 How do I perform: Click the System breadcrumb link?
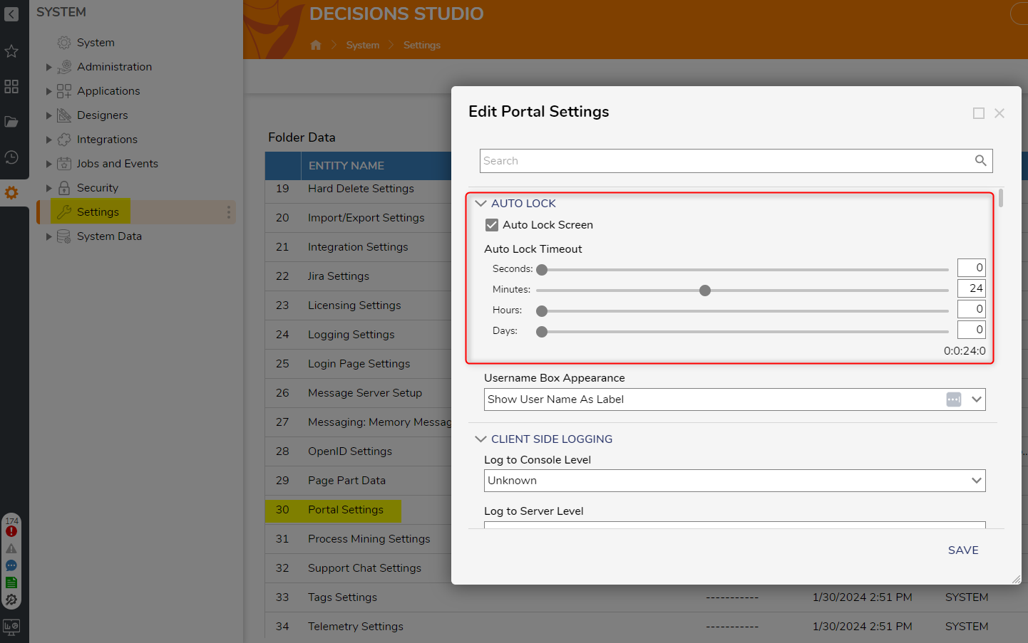pos(363,45)
